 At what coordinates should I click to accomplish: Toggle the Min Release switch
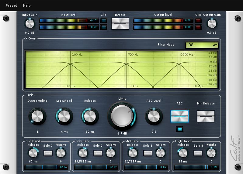pos(206,116)
